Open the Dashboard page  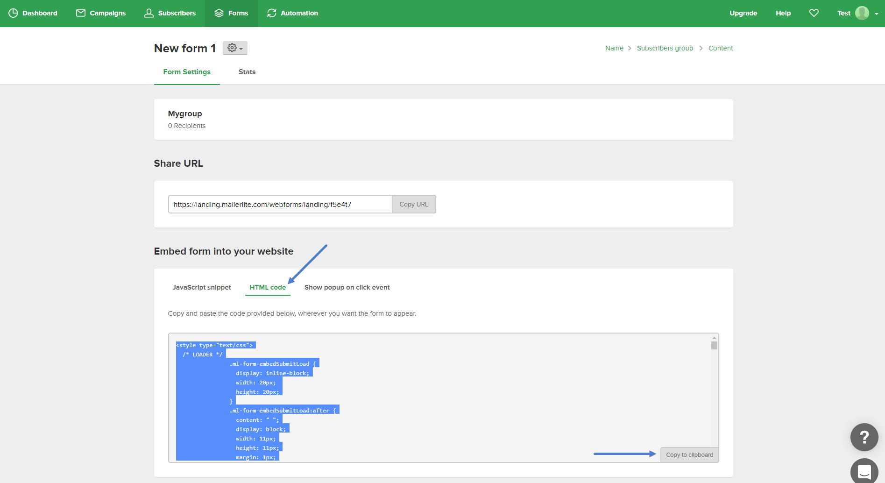click(x=33, y=13)
